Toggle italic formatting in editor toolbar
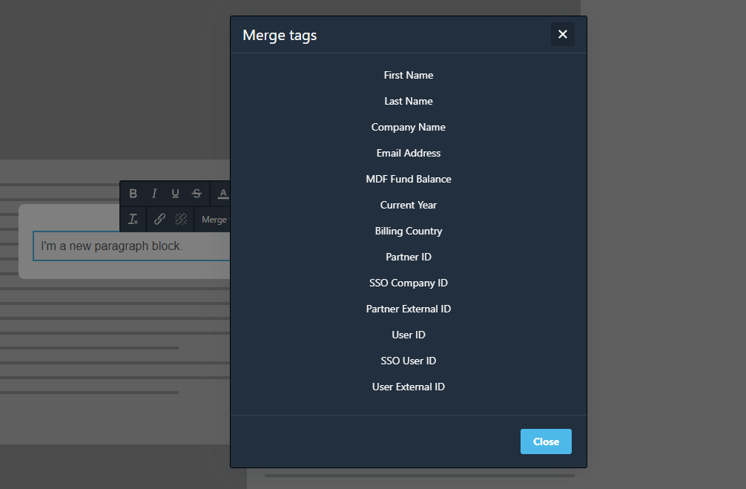This screenshot has width=746, height=489. 154,194
